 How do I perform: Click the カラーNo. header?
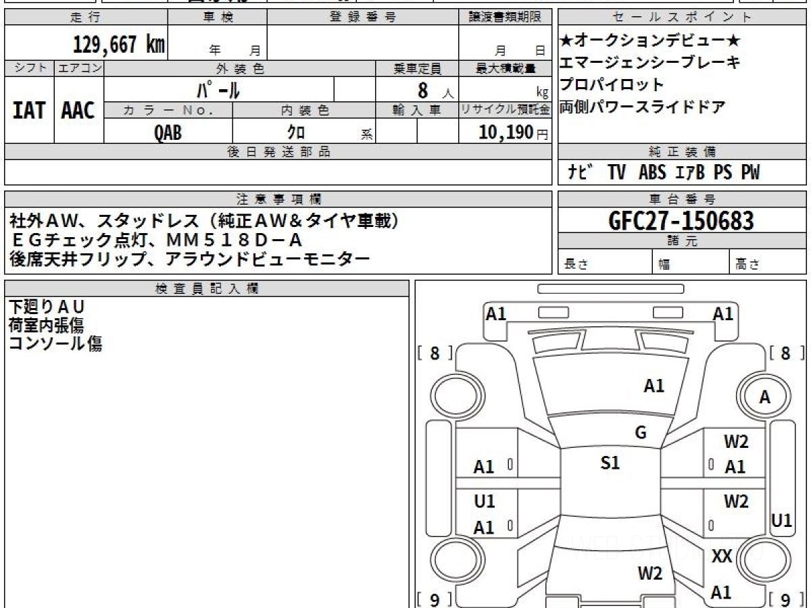tap(168, 110)
